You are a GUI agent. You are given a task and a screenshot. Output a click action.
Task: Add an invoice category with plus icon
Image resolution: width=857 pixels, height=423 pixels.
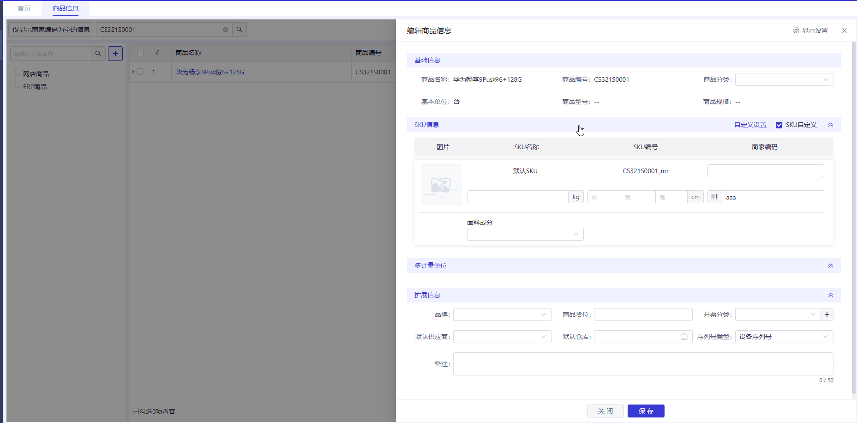tap(827, 314)
